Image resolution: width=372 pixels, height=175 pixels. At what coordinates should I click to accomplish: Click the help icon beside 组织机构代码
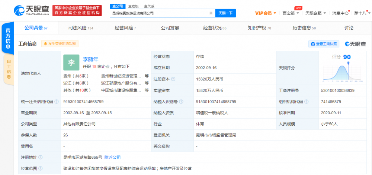coord(306,102)
